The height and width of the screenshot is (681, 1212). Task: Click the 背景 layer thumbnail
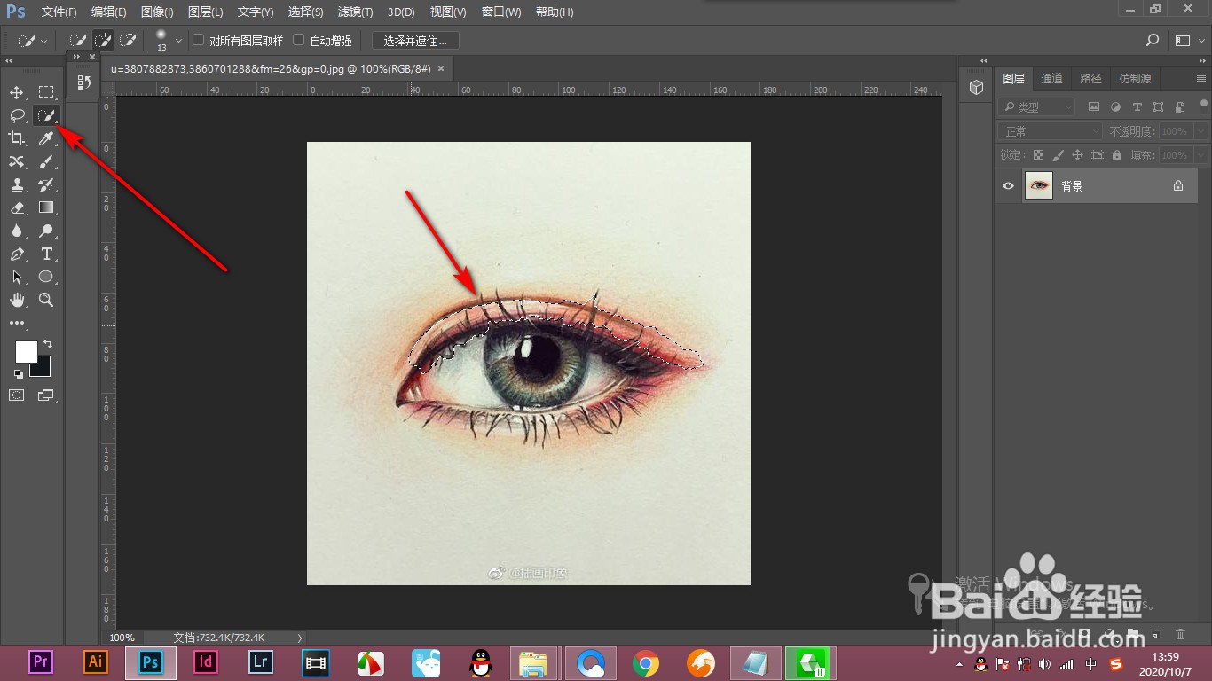[1038, 186]
